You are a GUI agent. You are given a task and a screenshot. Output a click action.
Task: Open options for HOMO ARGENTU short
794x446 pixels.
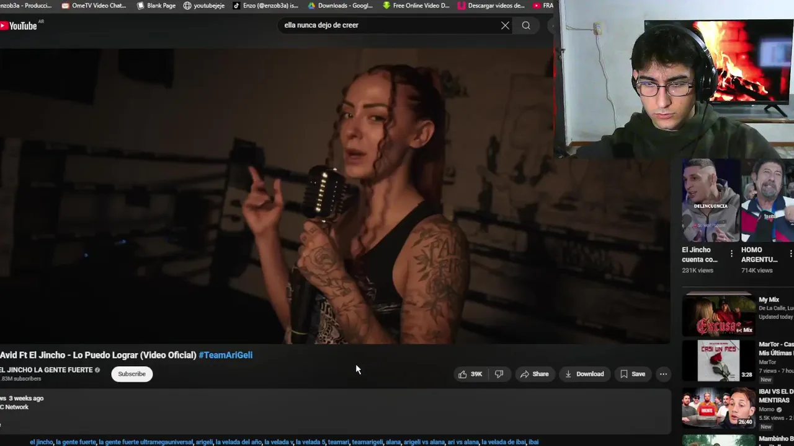790,253
